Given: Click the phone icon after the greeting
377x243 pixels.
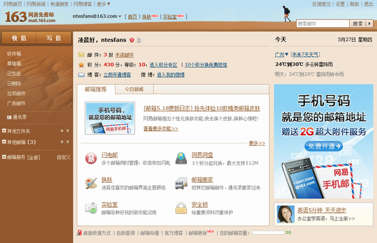Looking at the screenshot, I should click(x=139, y=40).
